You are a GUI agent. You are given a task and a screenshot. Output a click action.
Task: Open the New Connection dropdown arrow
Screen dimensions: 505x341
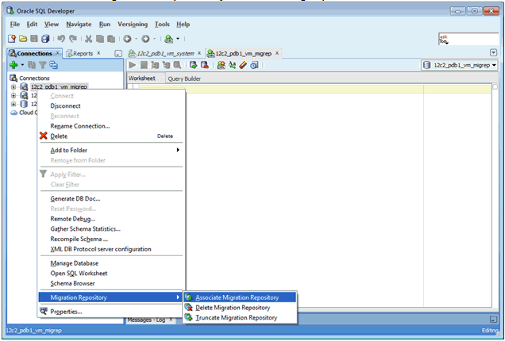22,65
